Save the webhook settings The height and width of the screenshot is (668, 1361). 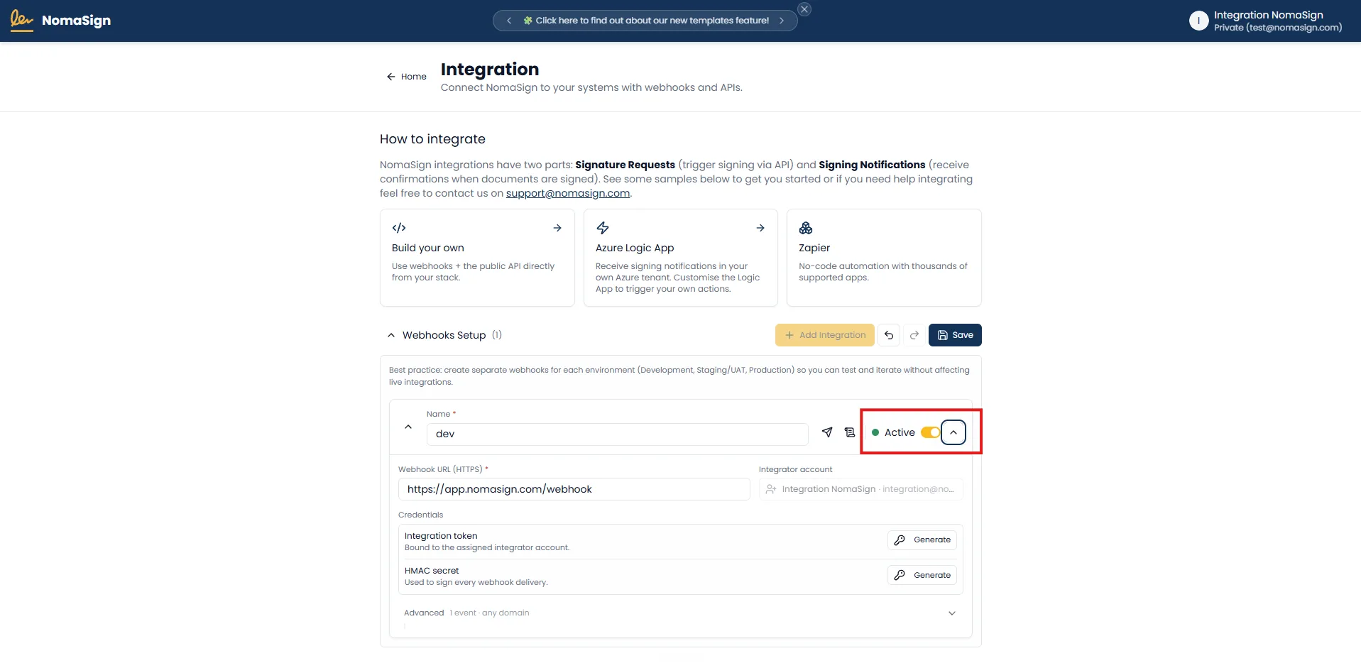point(955,335)
